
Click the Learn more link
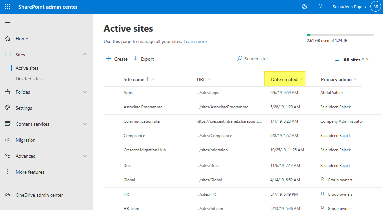[x=195, y=41]
